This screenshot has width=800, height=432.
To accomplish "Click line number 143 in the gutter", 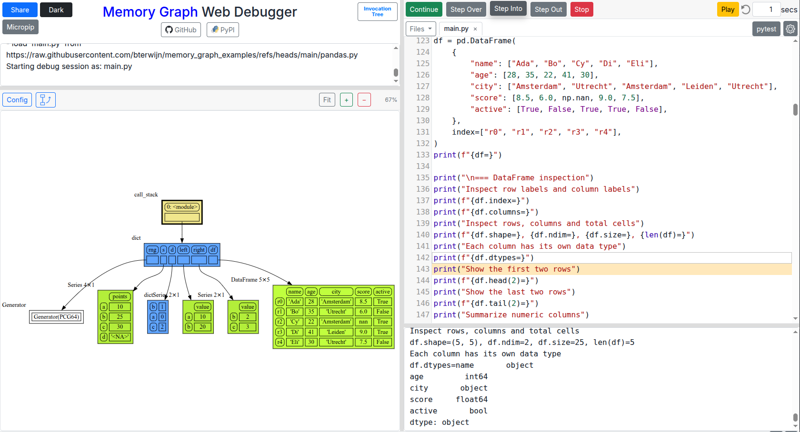I will pyautogui.click(x=422, y=269).
